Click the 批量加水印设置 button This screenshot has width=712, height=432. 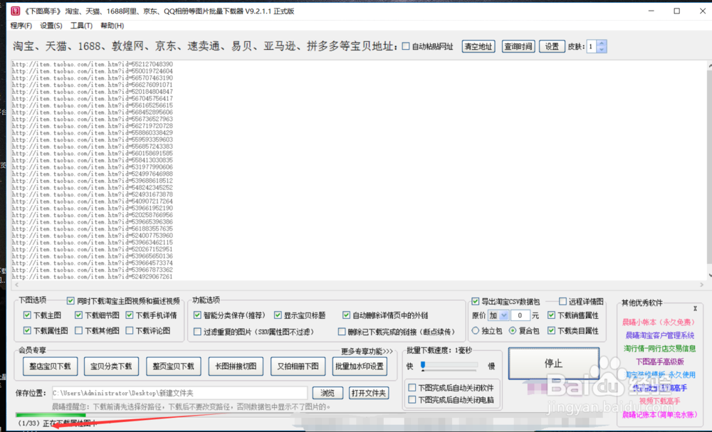[x=360, y=367]
